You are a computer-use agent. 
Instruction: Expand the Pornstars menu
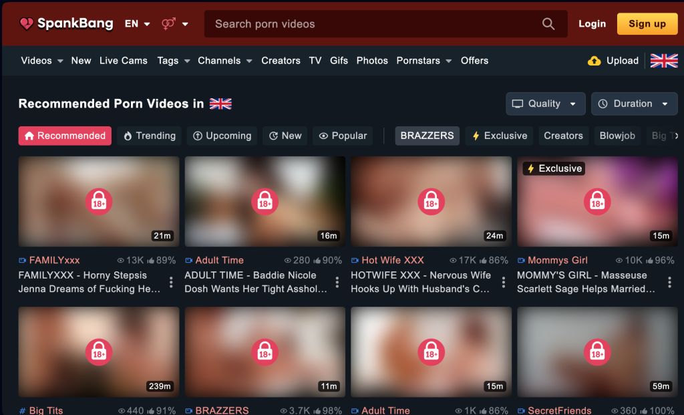tap(423, 61)
